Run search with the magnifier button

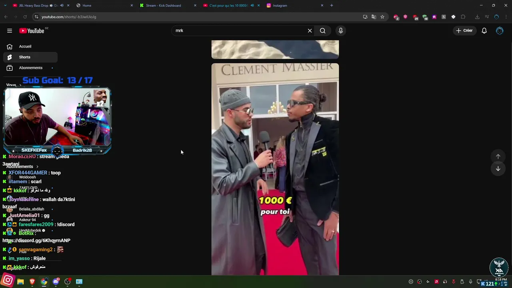(322, 31)
